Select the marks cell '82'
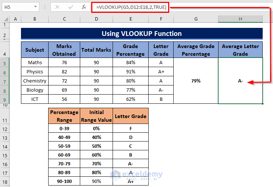This screenshot has width=273, height=187. [64, 71]
